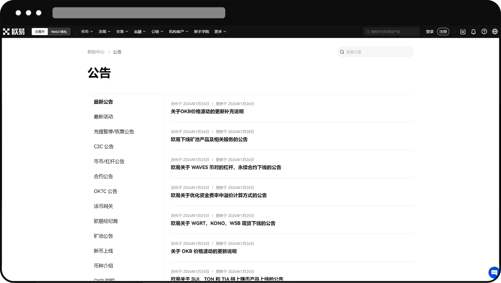Expand the 买币 dropdown menu
Image resolution: width=501 pixels, height=283 pixels.
(87, 32)
